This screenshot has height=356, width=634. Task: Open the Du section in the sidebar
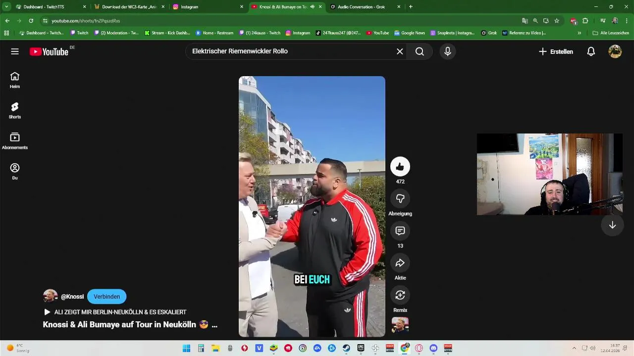pos(15,172)
